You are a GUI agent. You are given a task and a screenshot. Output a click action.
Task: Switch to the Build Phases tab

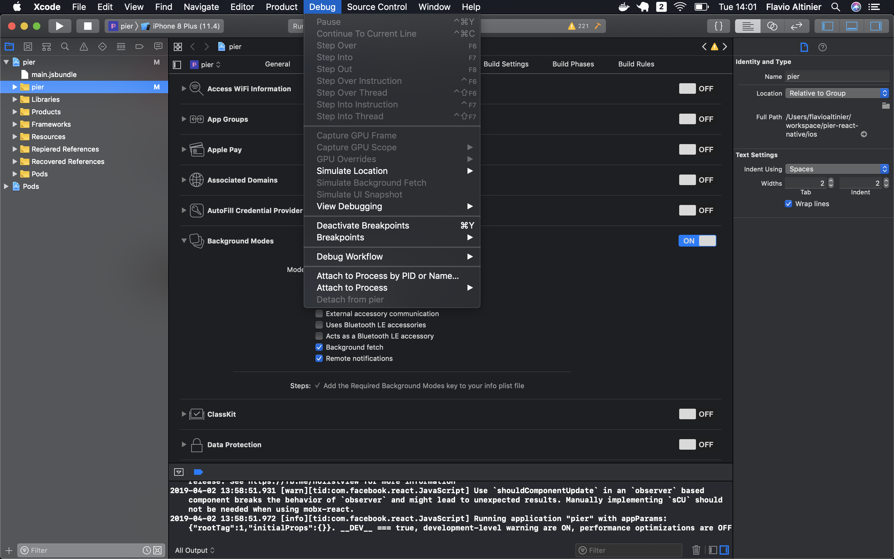[x=573, y=64]
